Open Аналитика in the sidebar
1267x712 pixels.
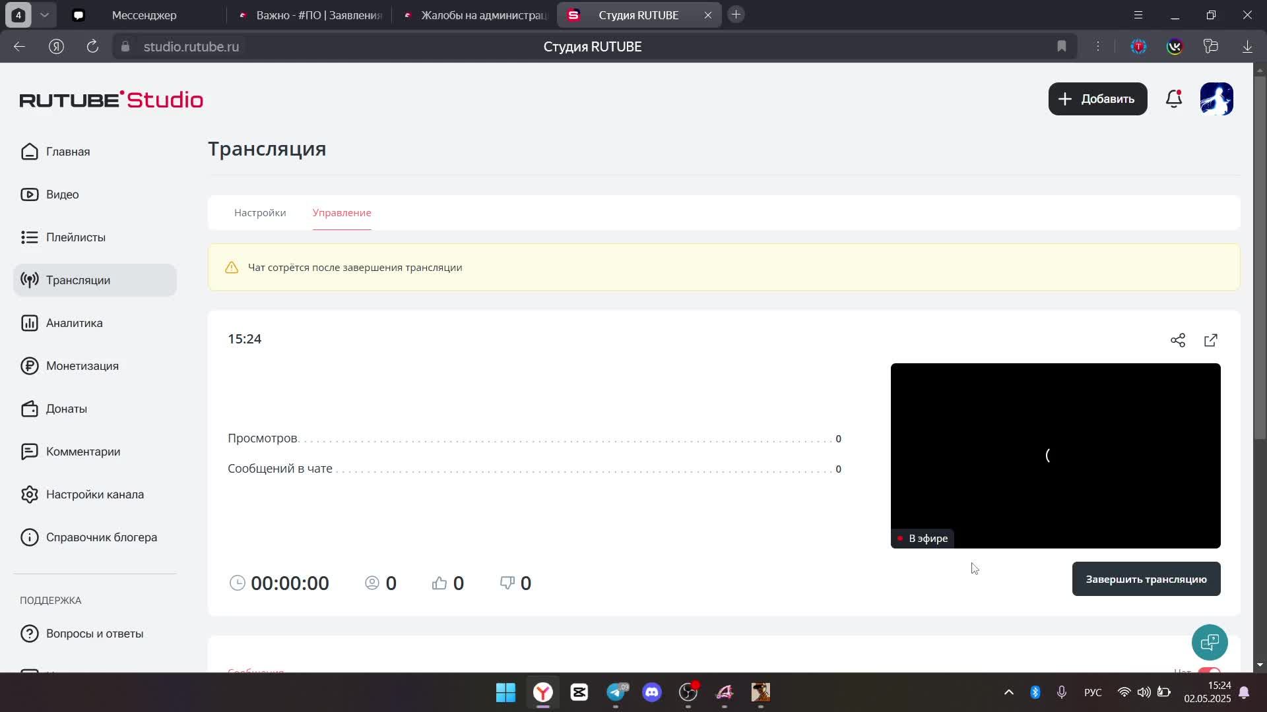(x=74, y=323)
